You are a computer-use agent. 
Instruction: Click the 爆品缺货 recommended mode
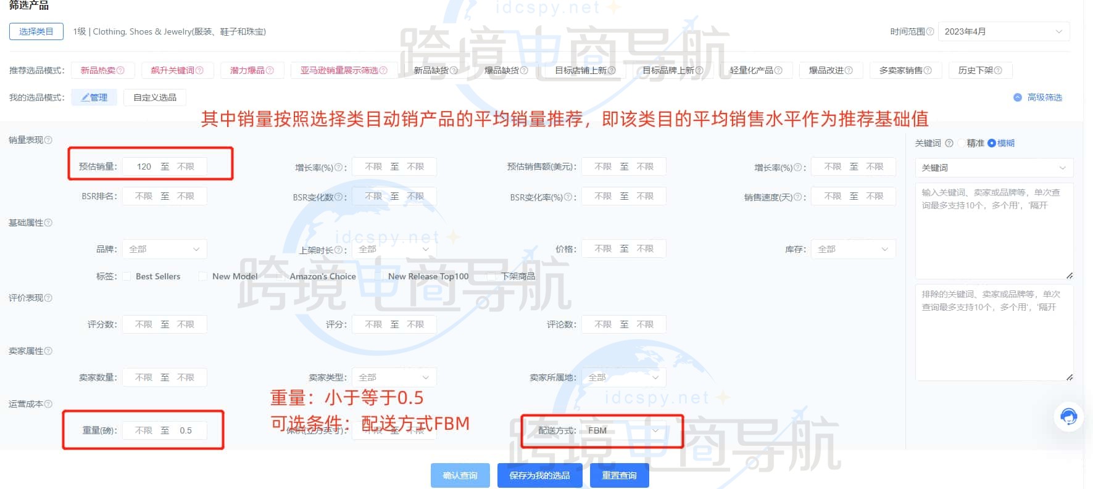pos(506,70)
